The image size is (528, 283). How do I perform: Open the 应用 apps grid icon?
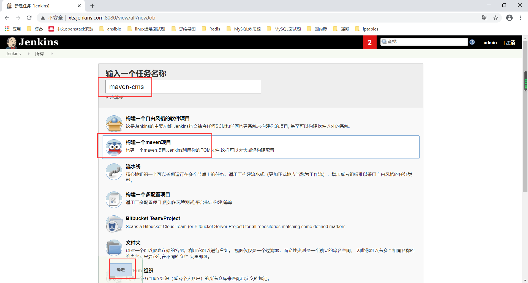(x=7, y=29)
